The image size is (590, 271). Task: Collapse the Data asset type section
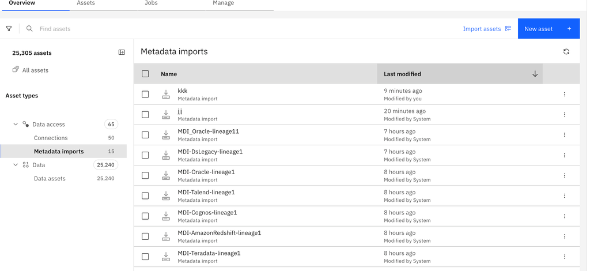(x=16, y=165)
